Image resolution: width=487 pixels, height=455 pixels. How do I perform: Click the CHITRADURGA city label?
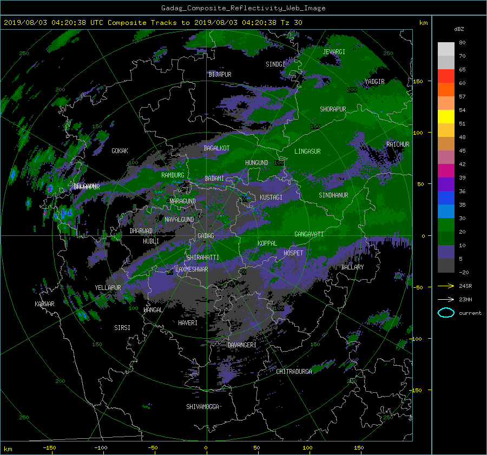[x=294, y=372]
